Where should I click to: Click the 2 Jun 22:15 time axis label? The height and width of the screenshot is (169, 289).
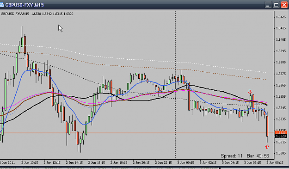tap(164, 163)
